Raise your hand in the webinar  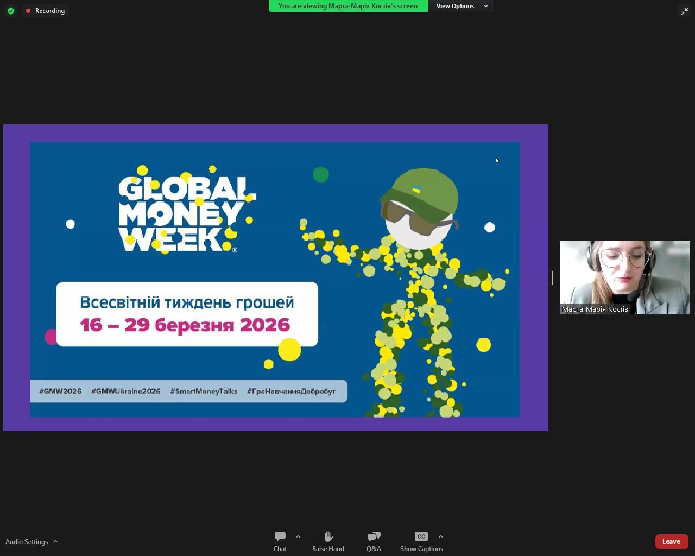click(328, 541)
